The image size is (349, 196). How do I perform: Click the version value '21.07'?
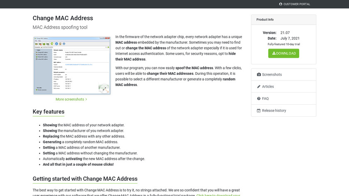coord(285,33)
